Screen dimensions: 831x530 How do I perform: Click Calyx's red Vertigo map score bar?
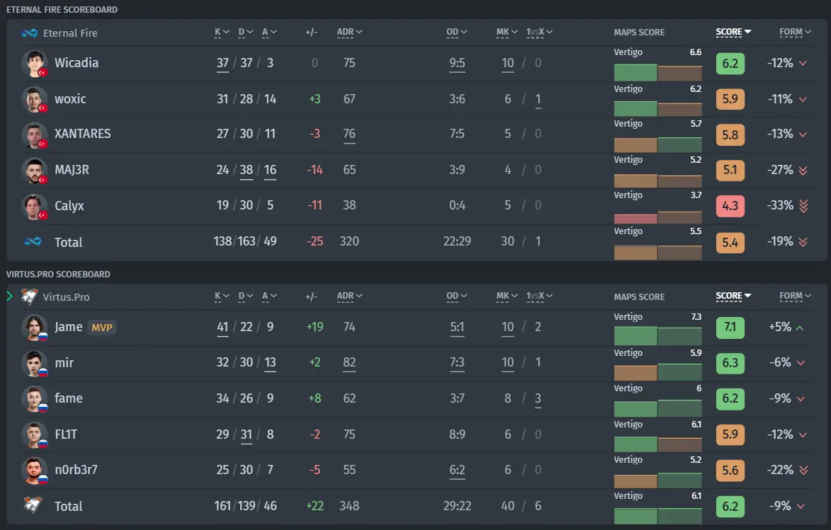(x=635, y=218)
